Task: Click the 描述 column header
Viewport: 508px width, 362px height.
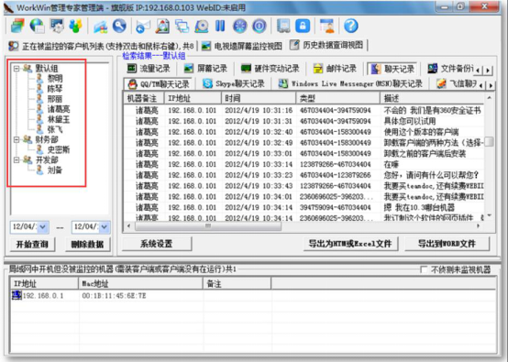Action: (x=432, y=98)
